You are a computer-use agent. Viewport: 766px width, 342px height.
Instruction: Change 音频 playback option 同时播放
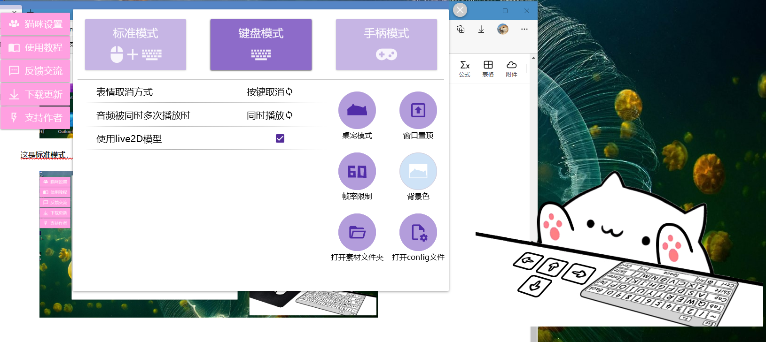coord(270,115)
